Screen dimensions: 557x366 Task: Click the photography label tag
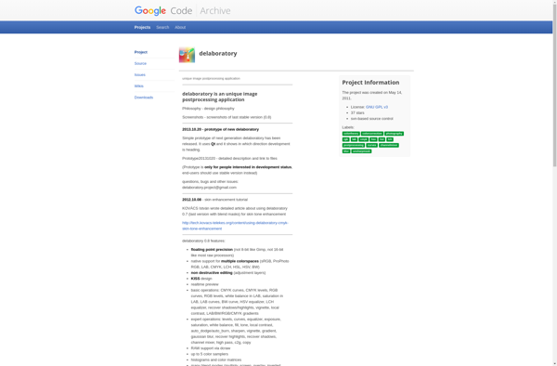pyautogui.click(x=394, y=134)
